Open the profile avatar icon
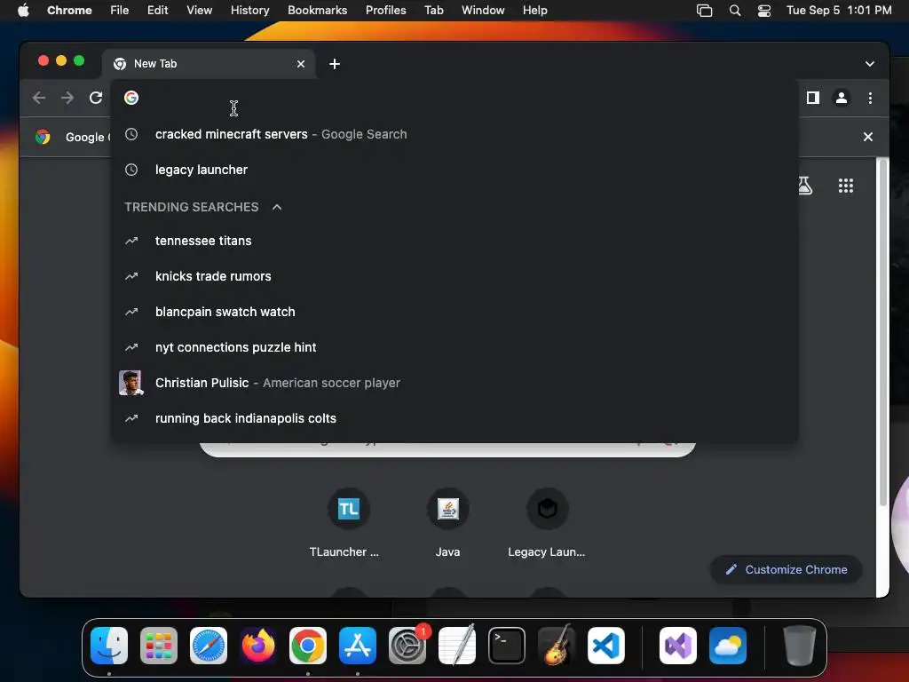 point(842,98)
